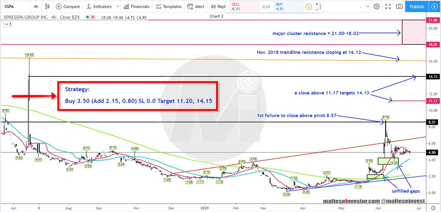Click the orange info circle icon

coord(308,6)
